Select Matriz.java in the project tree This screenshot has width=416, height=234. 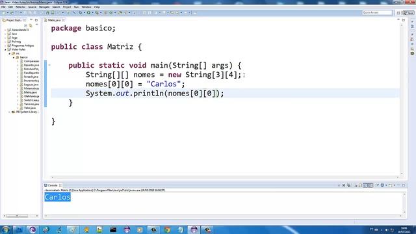click(x=31, y=92)
